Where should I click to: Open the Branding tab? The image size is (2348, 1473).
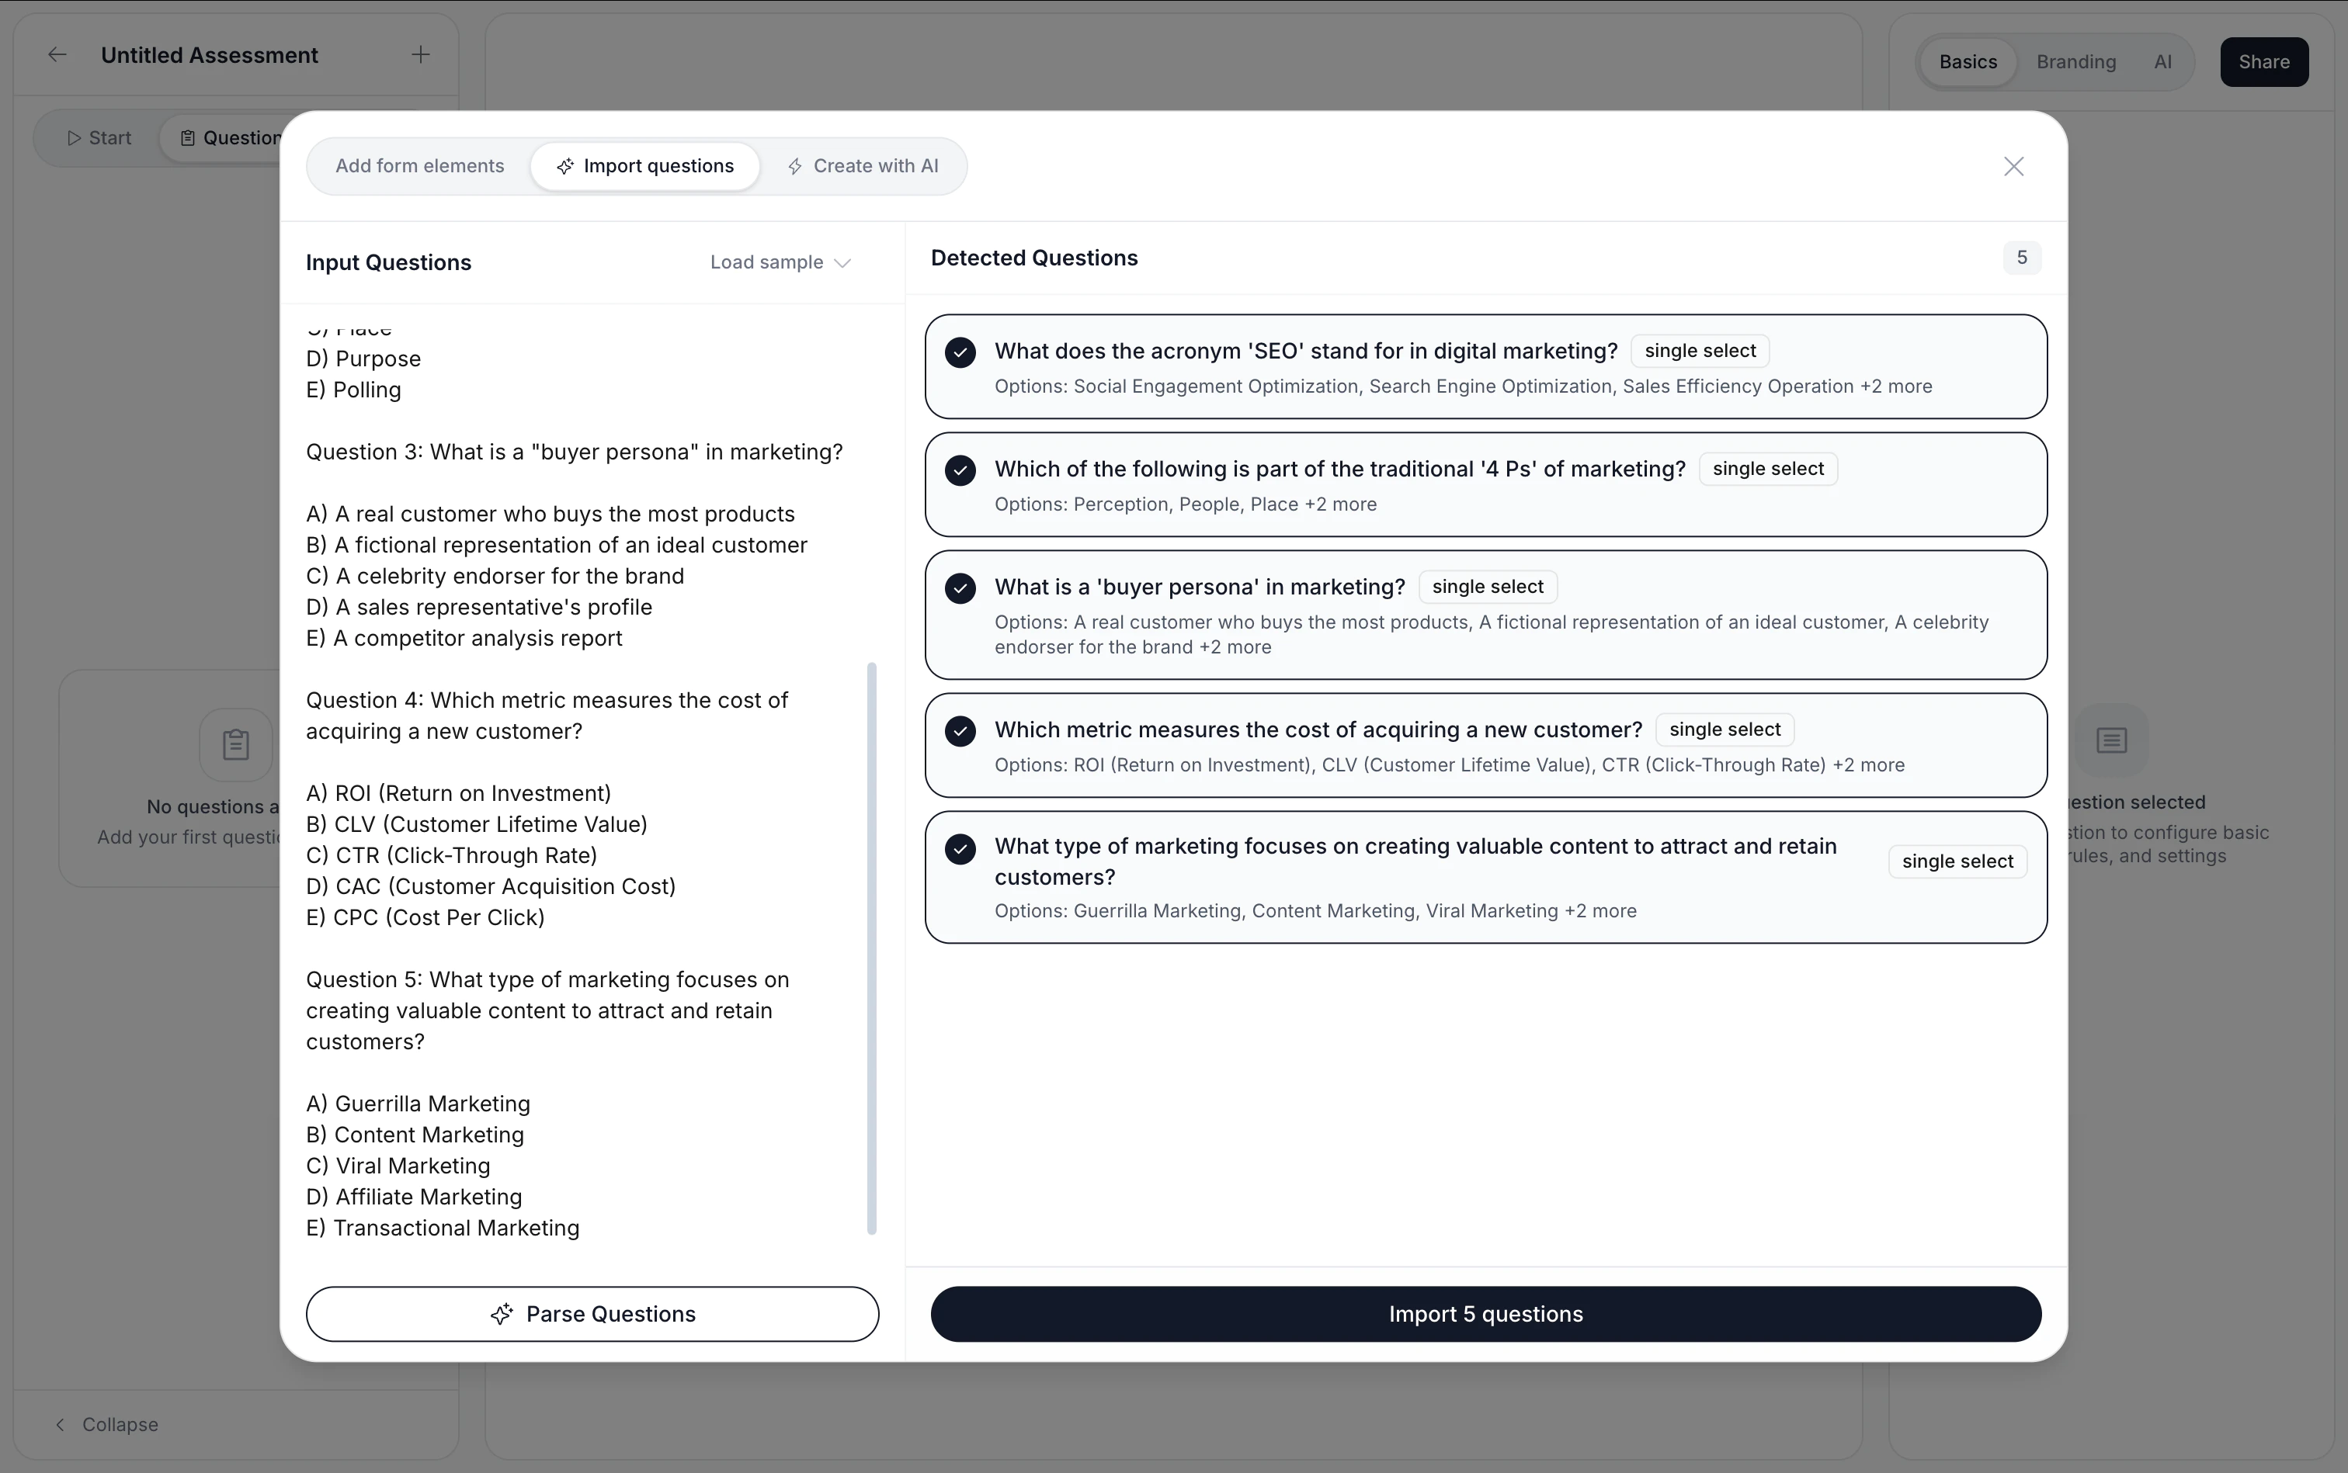pos(2075,62)
